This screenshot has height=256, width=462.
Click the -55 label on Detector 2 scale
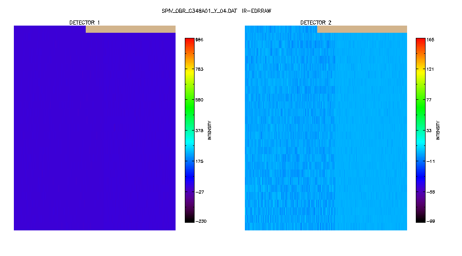(x=431, y=192)
